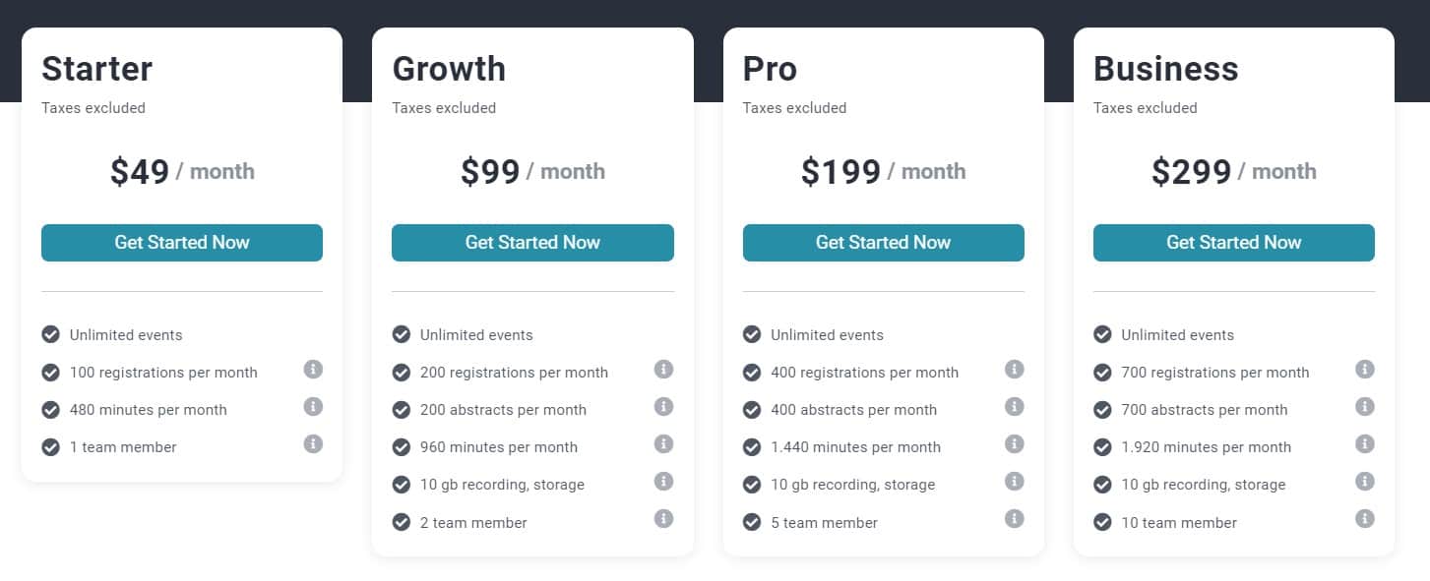
Task: Click the info icon for 700 registrations per month
Action: click(x=1365, y=370)
